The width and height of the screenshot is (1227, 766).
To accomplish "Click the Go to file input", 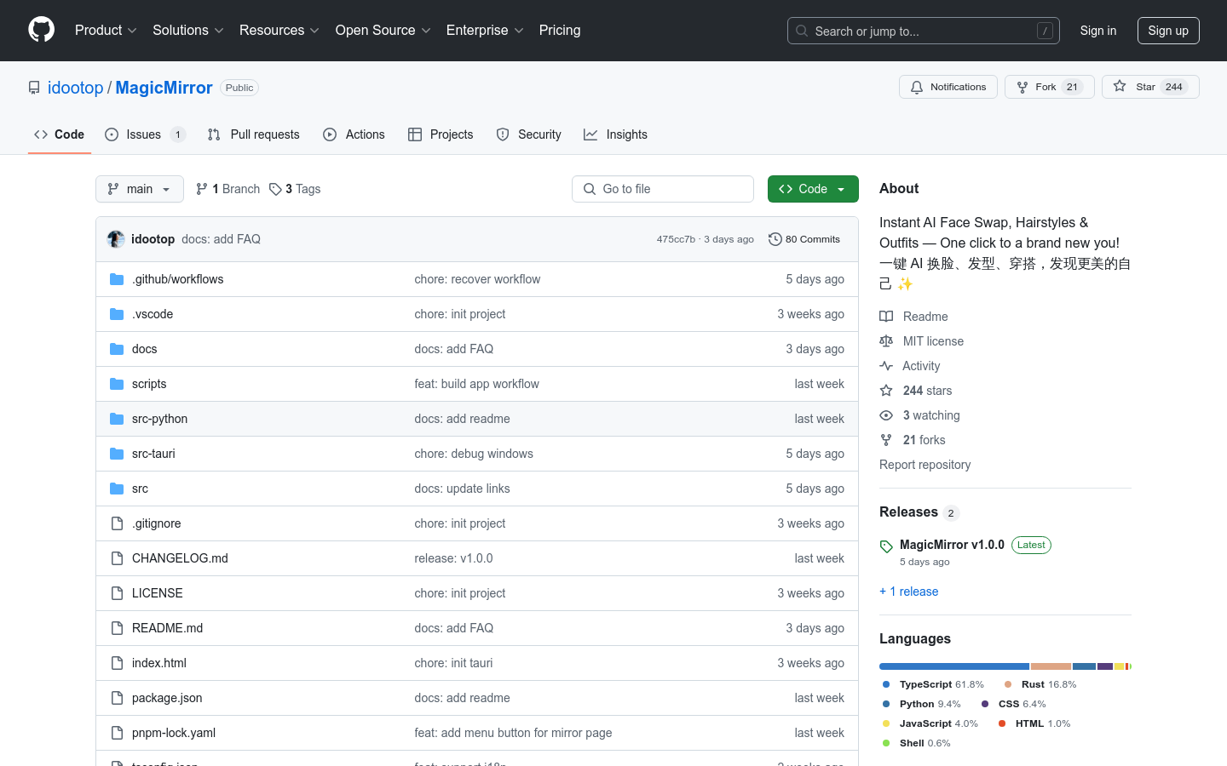I will [663, 189].
